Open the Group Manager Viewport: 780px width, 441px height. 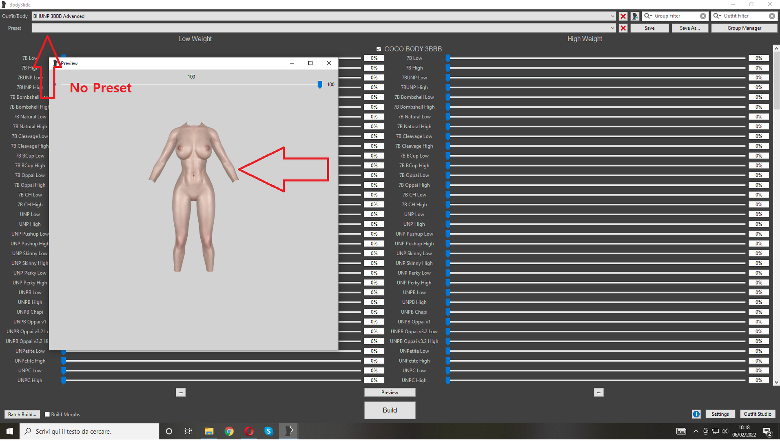point(744,28)
